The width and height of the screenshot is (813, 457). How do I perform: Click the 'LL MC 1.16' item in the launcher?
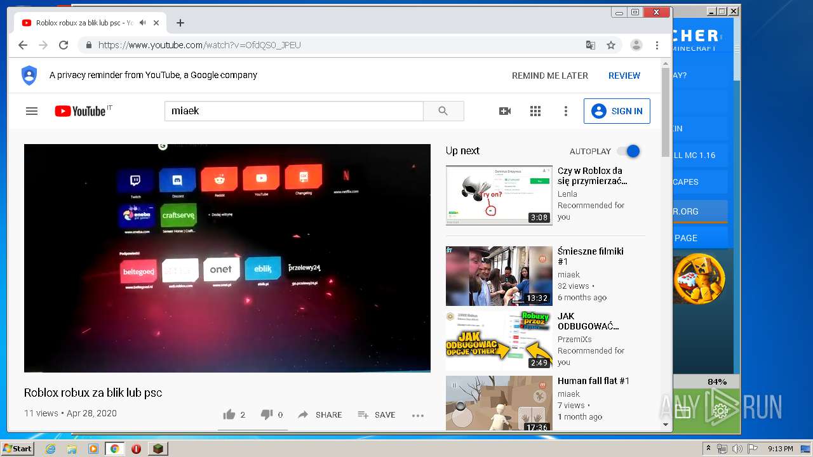pos(700,155)
